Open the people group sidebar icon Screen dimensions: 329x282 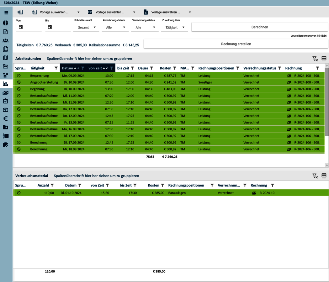coord(6,40)
